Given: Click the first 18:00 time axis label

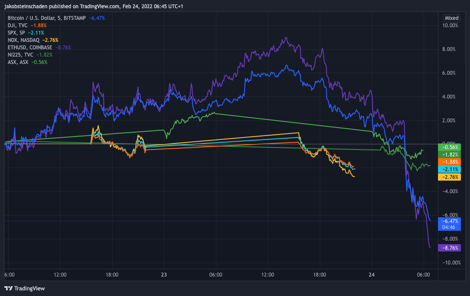Looking at the screenshot, I should pyautogui.click(x=112, y=274).
